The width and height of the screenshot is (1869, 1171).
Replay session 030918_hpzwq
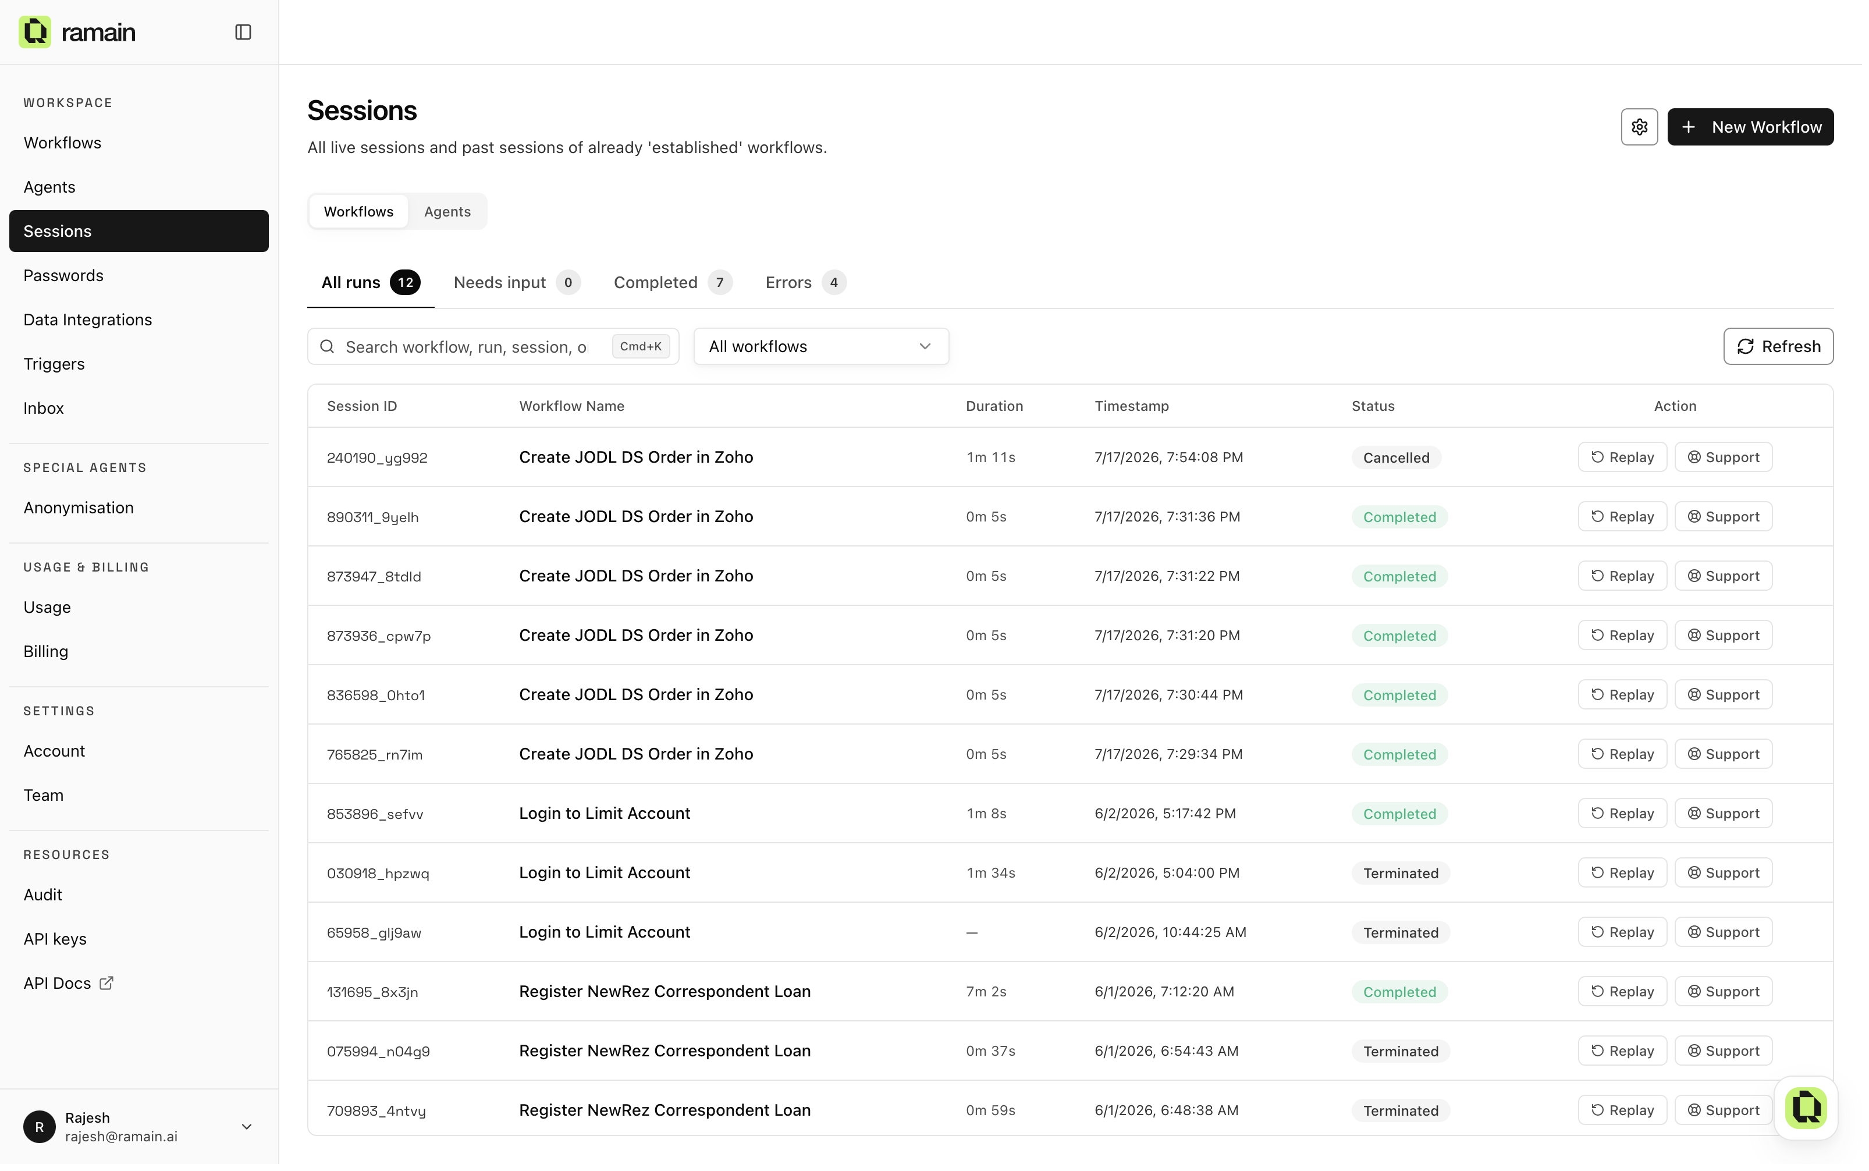[x=1622, y=873]
